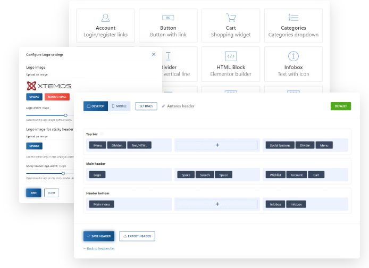Viewport: 369px width, 268px height.
Task: Click the Save Header button
Action: pos(99,236)
